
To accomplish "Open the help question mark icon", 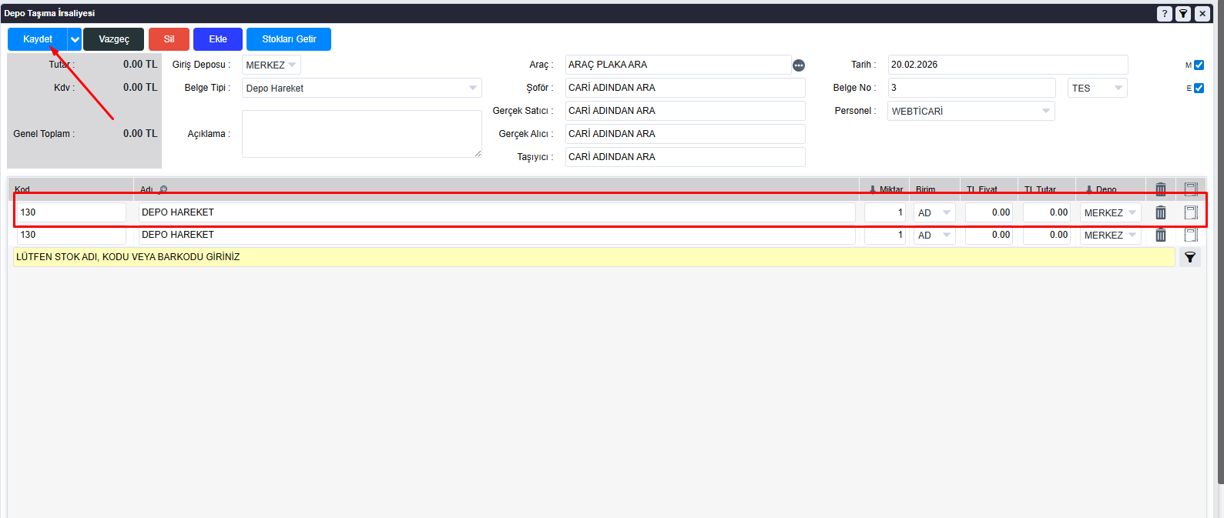I will pyautogui.click(x=1164, y=14).
